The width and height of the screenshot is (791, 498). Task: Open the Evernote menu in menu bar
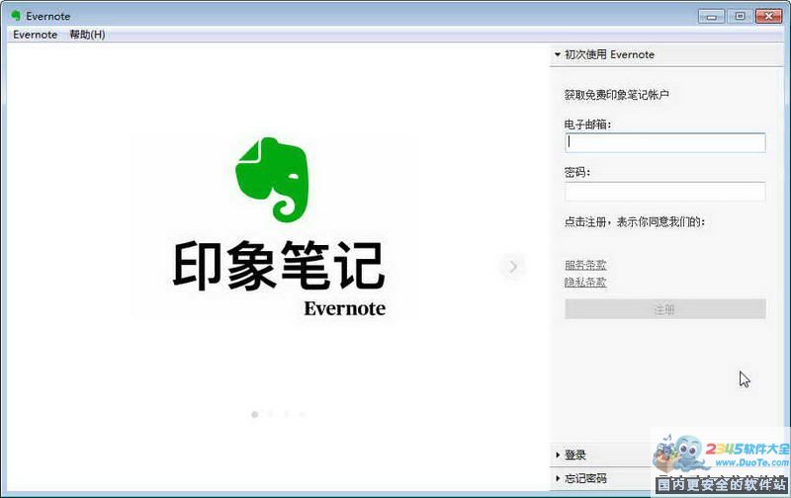[x=35, y=35]
